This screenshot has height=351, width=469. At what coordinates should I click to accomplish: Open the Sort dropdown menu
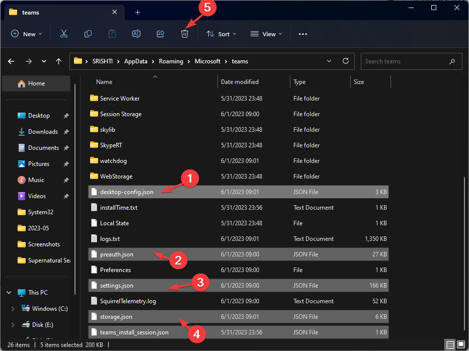222,34
